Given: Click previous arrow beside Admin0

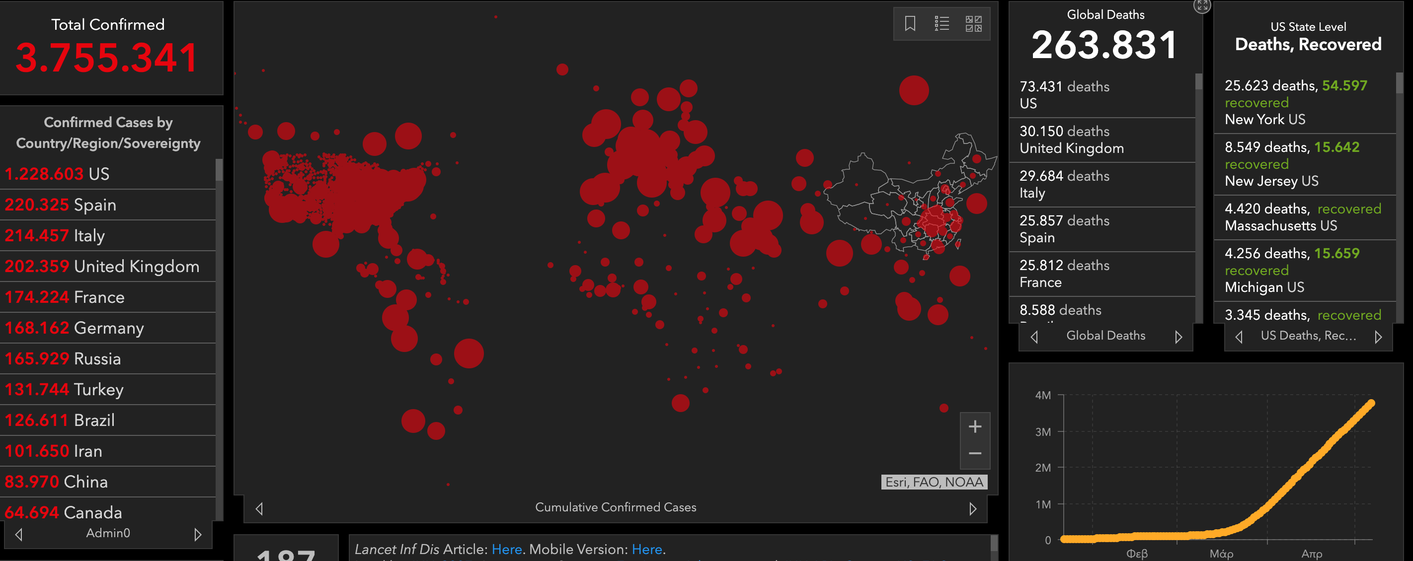Looking at the screenshot, I should coord(19,534).
